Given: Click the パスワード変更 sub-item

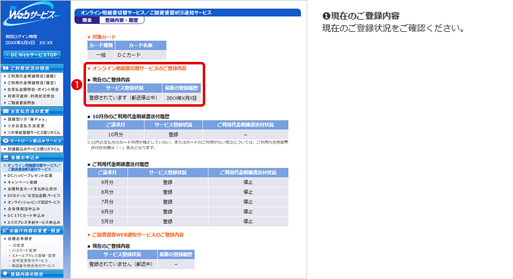Looking at the screenshot, I should click(x=25, y=250).
